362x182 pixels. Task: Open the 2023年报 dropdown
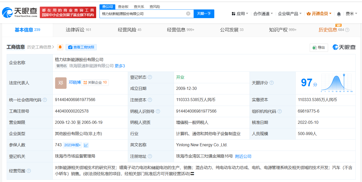coord(72,145)
